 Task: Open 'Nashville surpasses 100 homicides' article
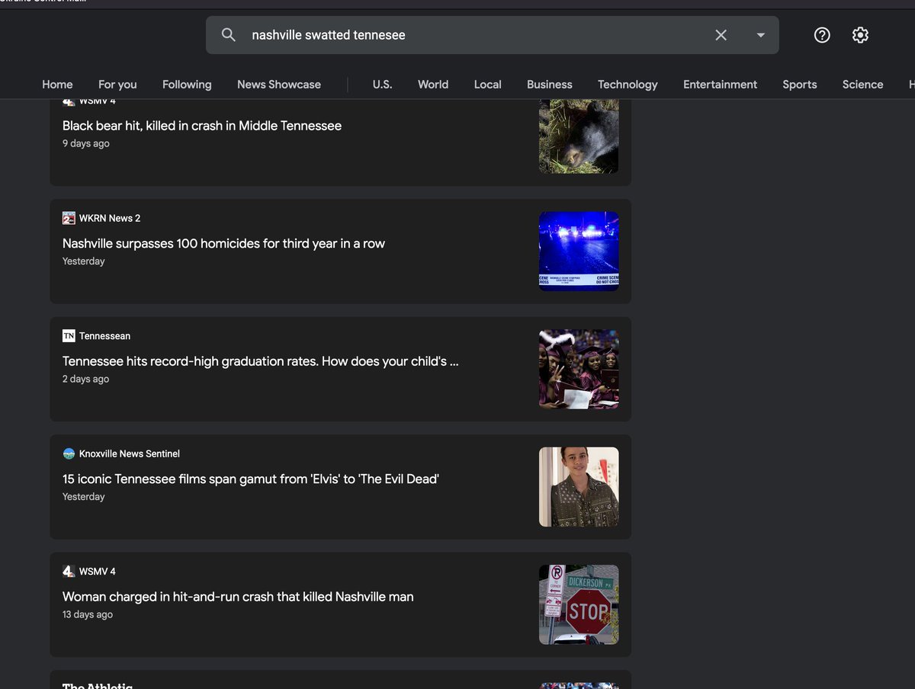[x=223, y=244]
